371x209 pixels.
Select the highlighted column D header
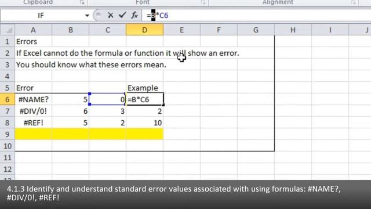pyautogui.click(x=144, y=30)
